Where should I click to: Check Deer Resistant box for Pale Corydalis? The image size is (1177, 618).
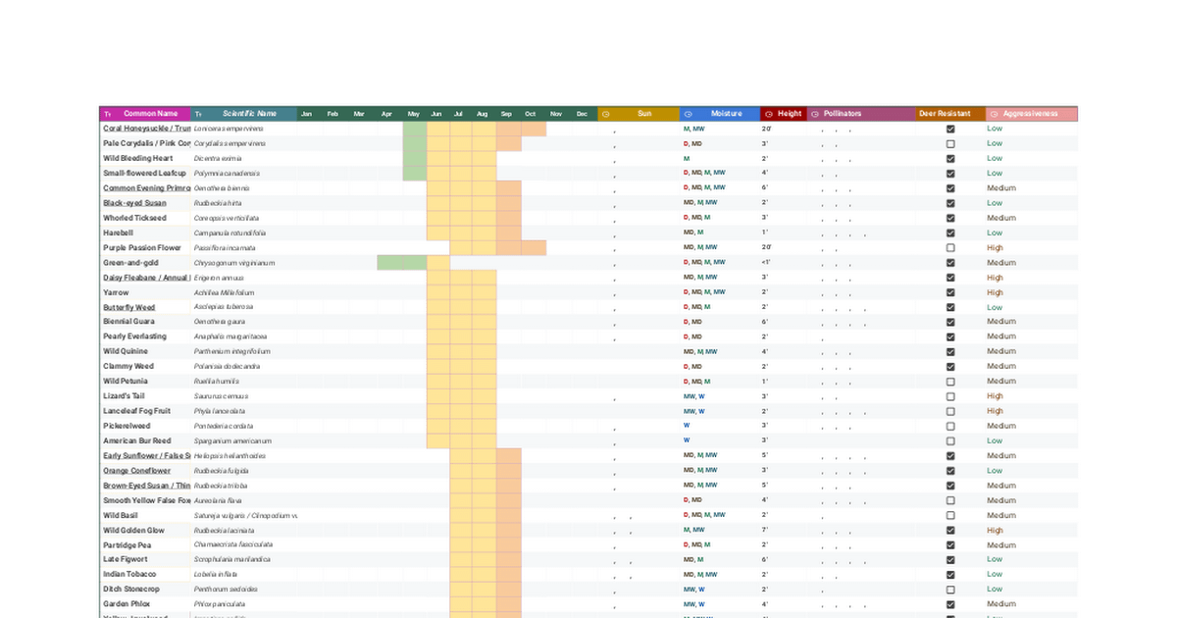click(950, 143)
